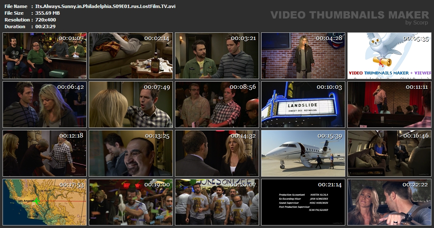Select the private jet thumbnail at 00:15:39
The width and height of the screenshot is (434, 228).
tap(303, 154)
